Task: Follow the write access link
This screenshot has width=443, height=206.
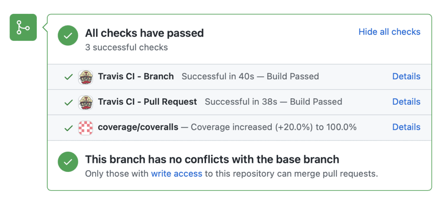Action: click(x=177, y=174)
